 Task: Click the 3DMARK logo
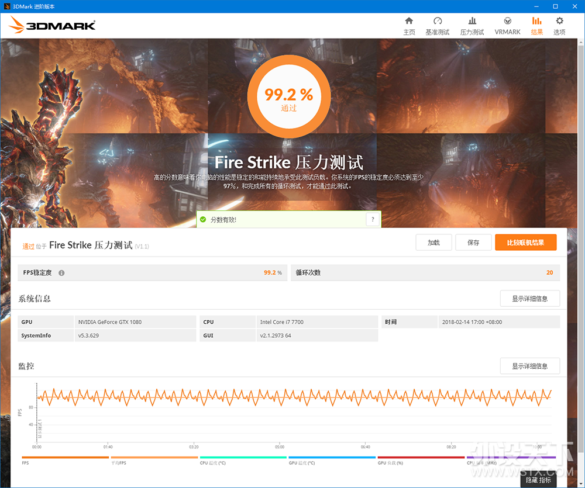(52, 25)
